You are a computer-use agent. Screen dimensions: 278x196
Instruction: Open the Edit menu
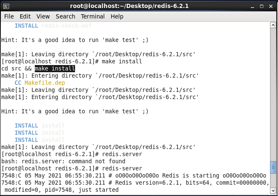tap(25, 16)
